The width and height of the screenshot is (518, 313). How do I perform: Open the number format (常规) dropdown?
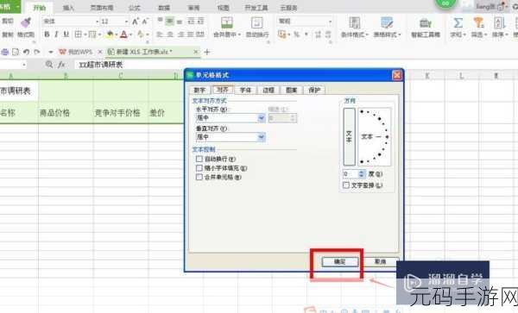click(330, 22)
